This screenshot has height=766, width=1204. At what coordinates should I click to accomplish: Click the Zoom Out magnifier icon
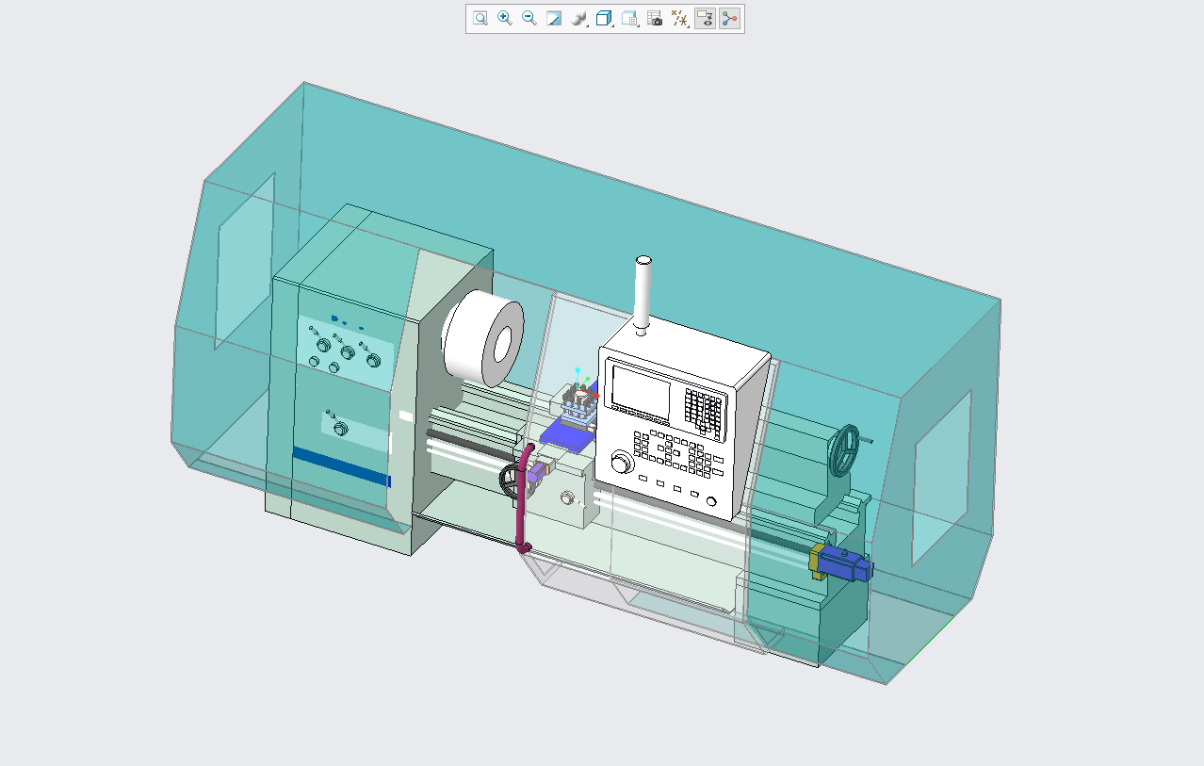tap(529, 18)
